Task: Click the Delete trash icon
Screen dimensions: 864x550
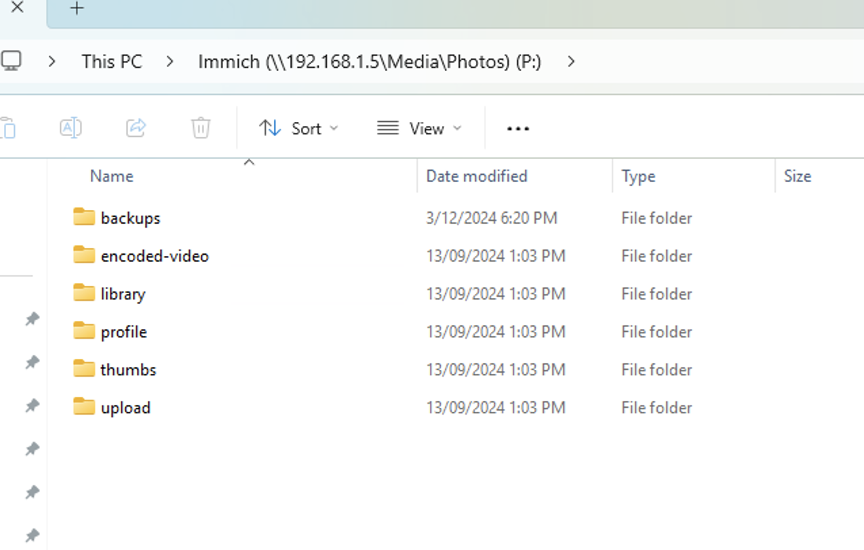Action: tap(201, 127)
